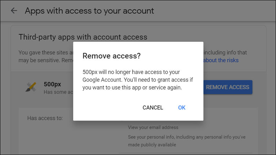Screen dimensions: 276x155
Task: Confirm removal by clicking OK
Action: coord(182,107)
